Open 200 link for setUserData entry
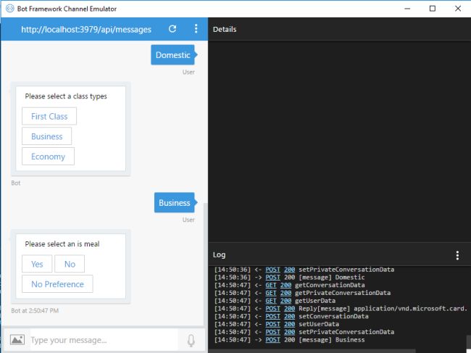 click(x=289, y=324)
